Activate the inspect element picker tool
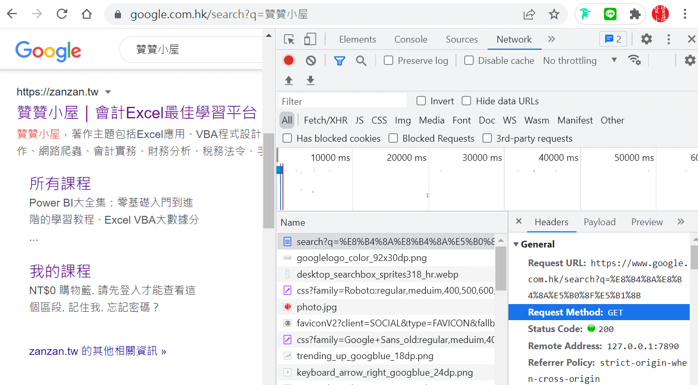The height and width of the screenshot is (385, 698). [289, 39]
